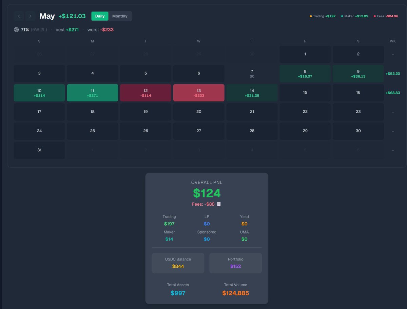Click the +$121.03 monthly total

(72, 16)
